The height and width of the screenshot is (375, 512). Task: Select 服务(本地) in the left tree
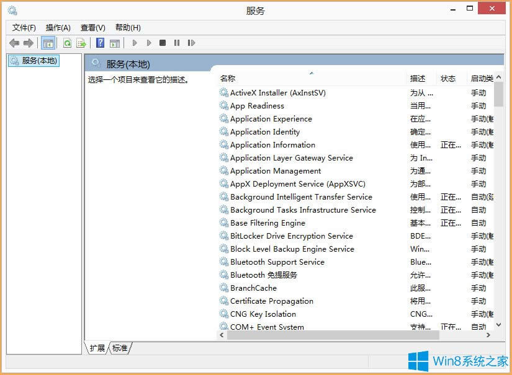(33, 61)
